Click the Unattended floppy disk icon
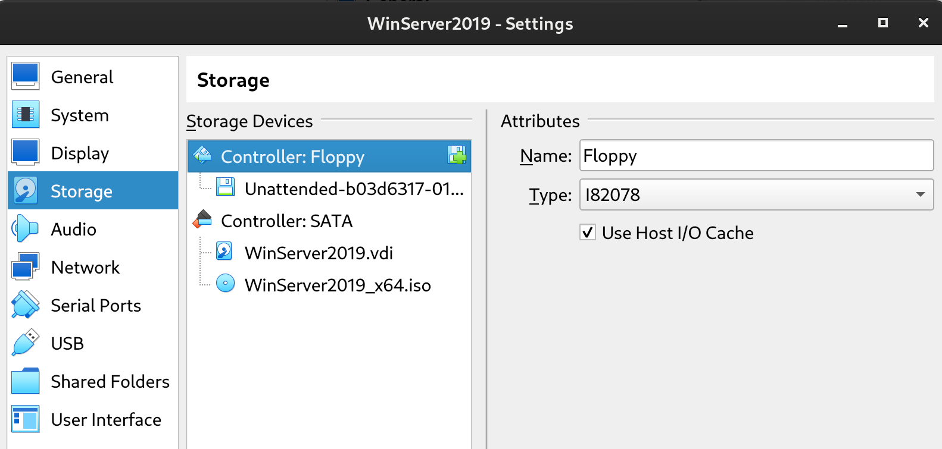The image size is (942, 449). [225, 187]
